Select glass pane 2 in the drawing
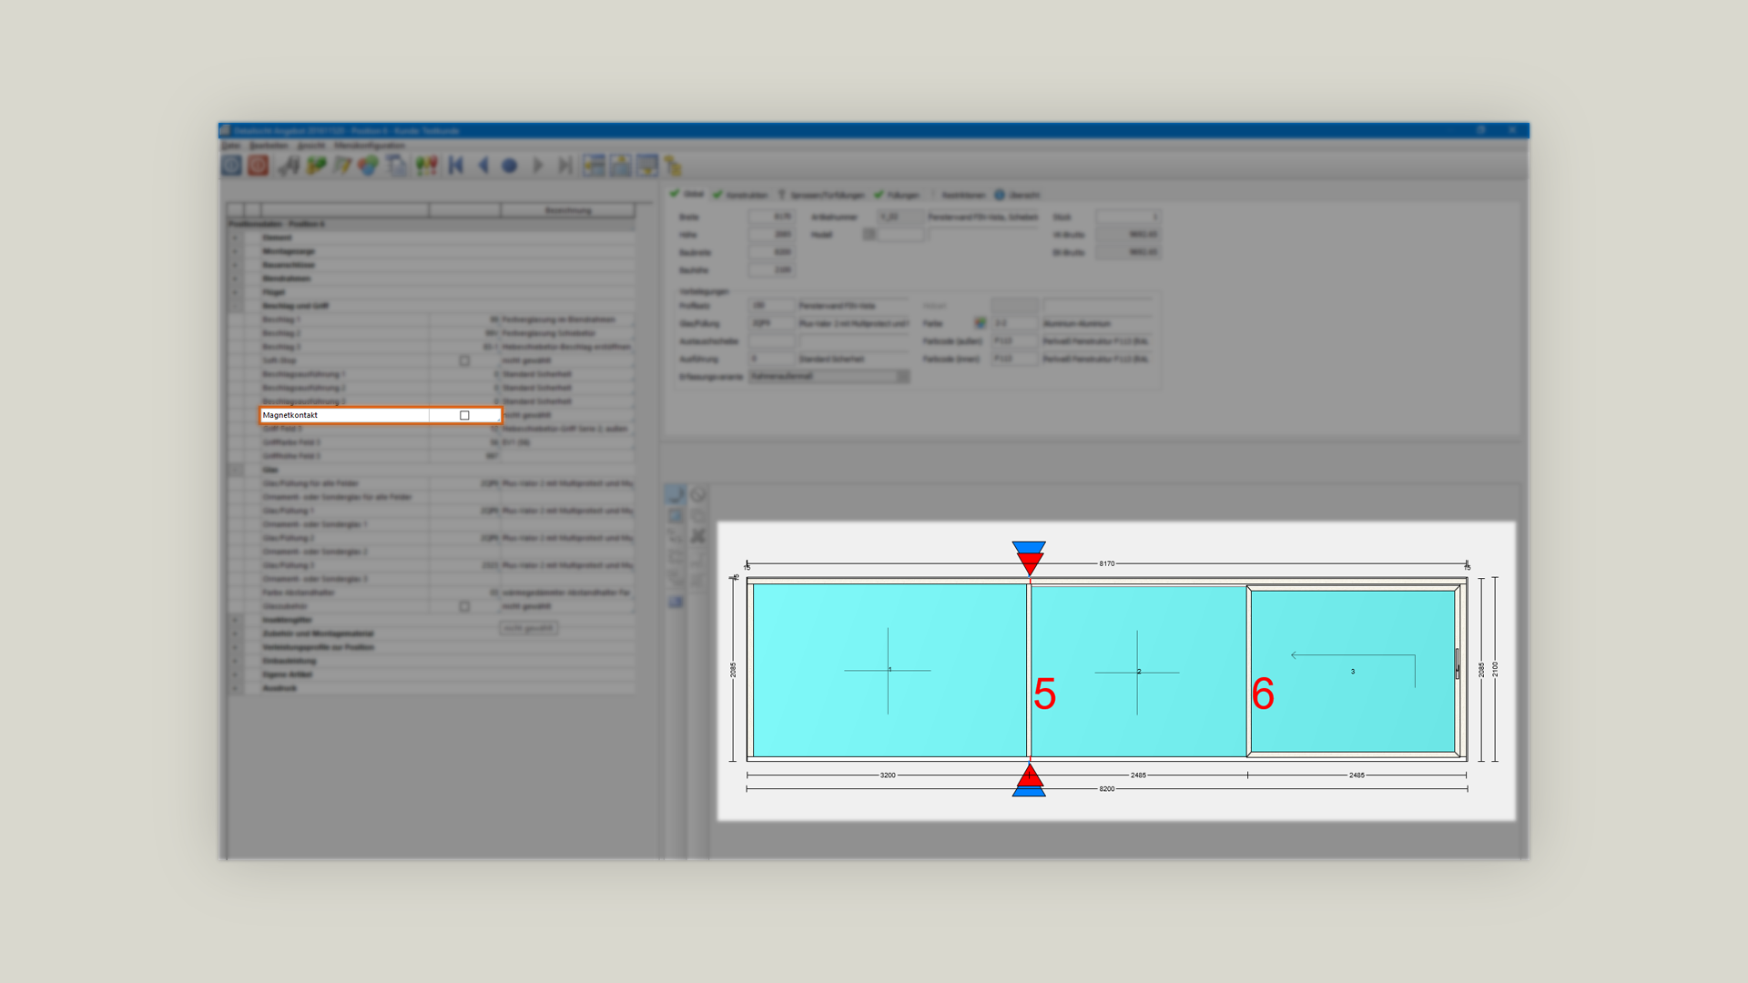This screenshot has width=1748, height=983. [x=1138, y=671]
